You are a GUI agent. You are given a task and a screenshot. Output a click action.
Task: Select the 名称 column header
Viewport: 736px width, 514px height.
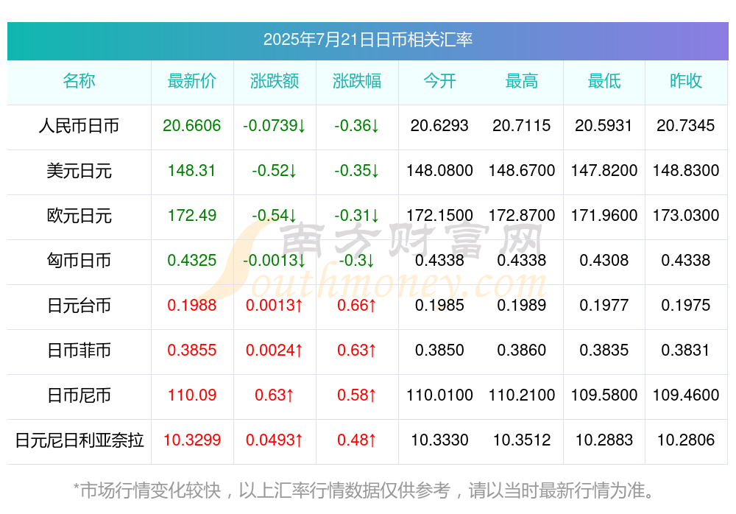pos(79,81)
